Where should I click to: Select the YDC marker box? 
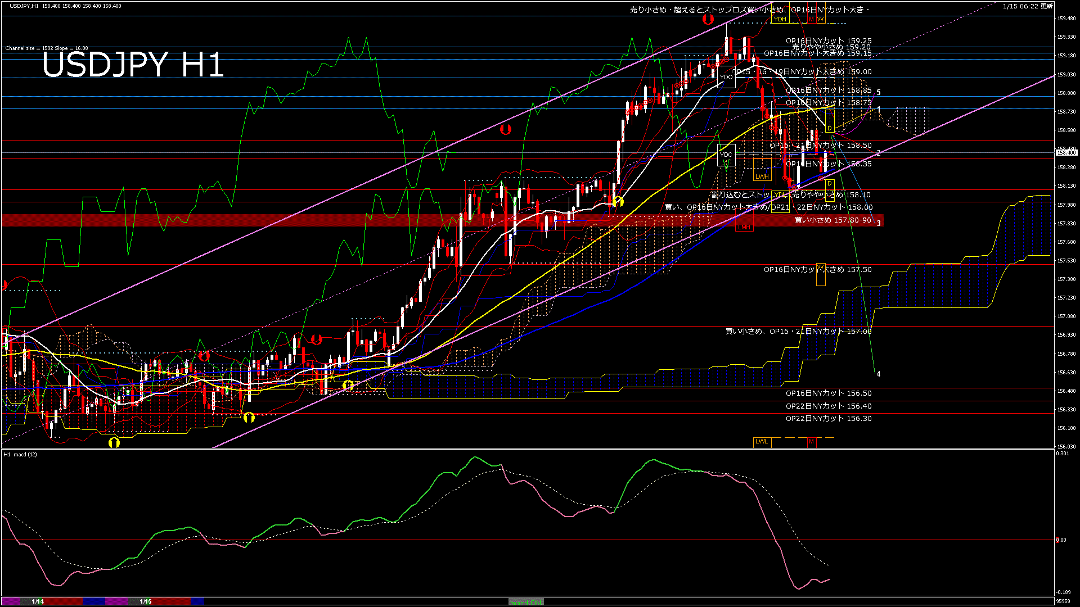tap(726, 155)
